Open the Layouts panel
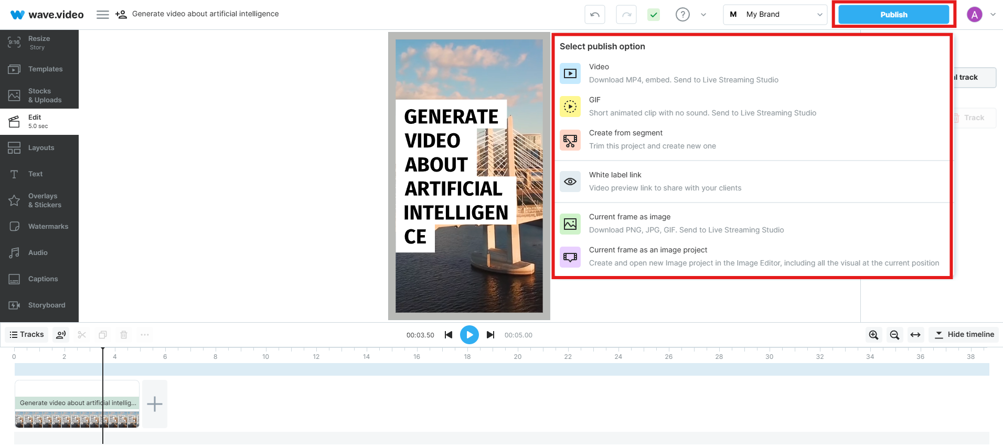1003x446 pixels. (39, 148)
